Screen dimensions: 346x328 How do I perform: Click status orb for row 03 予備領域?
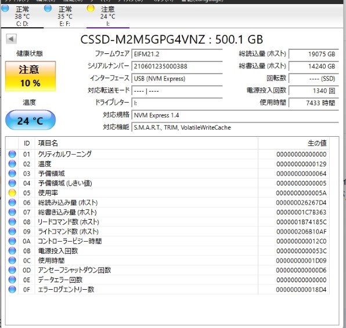12,173
